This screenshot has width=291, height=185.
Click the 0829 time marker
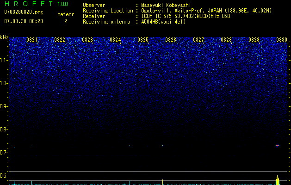point(254,40)
